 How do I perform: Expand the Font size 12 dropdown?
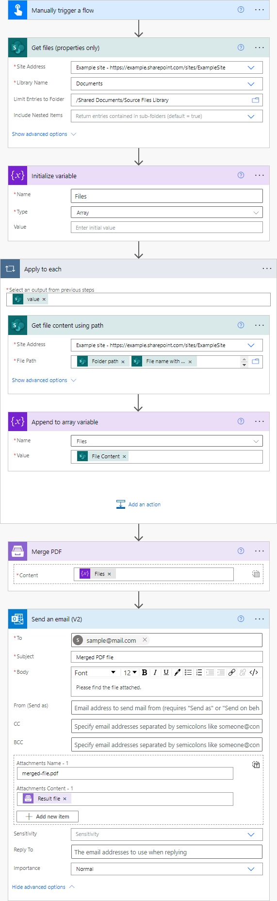pyautogui.click(x=130, y=672)
